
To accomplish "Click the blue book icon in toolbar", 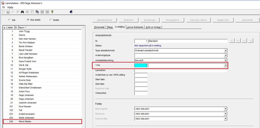I will point(71,12).
